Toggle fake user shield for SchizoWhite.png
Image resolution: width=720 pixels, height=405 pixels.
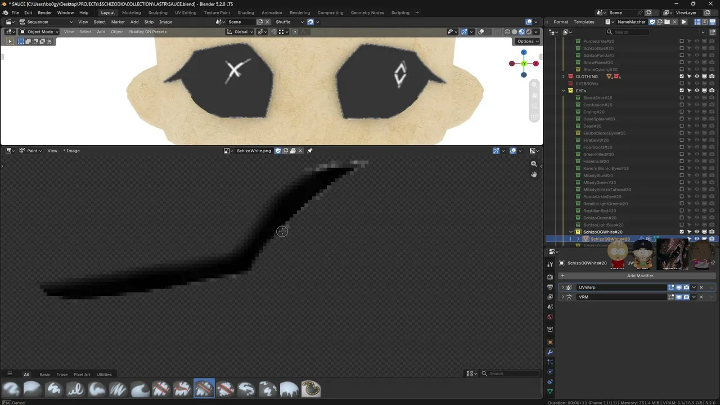click(x=278, y=151)
